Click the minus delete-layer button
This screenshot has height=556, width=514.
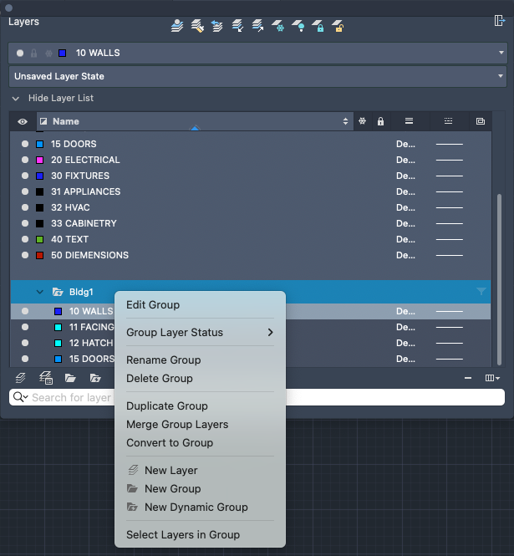468,378
